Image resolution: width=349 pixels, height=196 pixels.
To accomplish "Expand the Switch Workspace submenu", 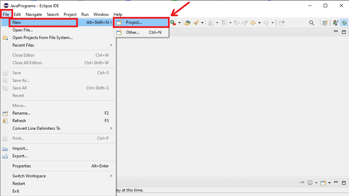I will [x=58, y=176].
